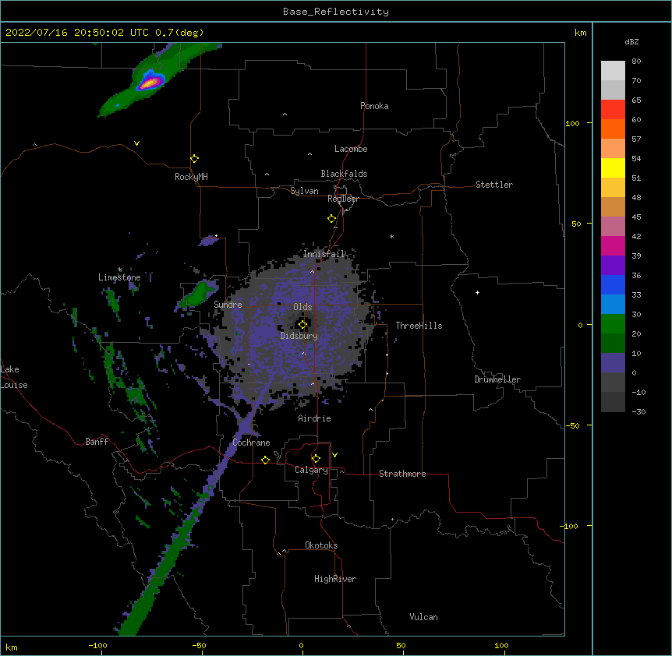Click the Lake Louise label
This screenshot has width=672, height=656.
point(14,377)
